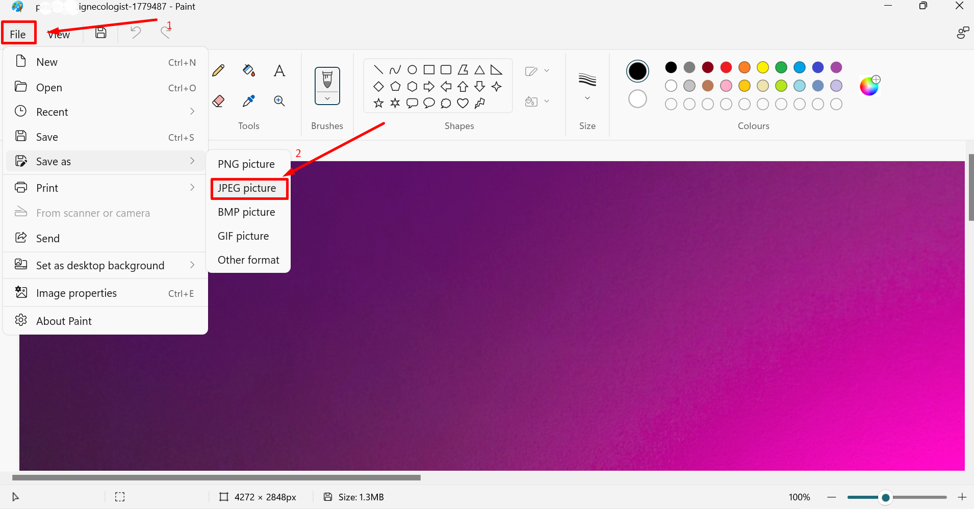Select the Pencil tool

click(x=218, y=70)
